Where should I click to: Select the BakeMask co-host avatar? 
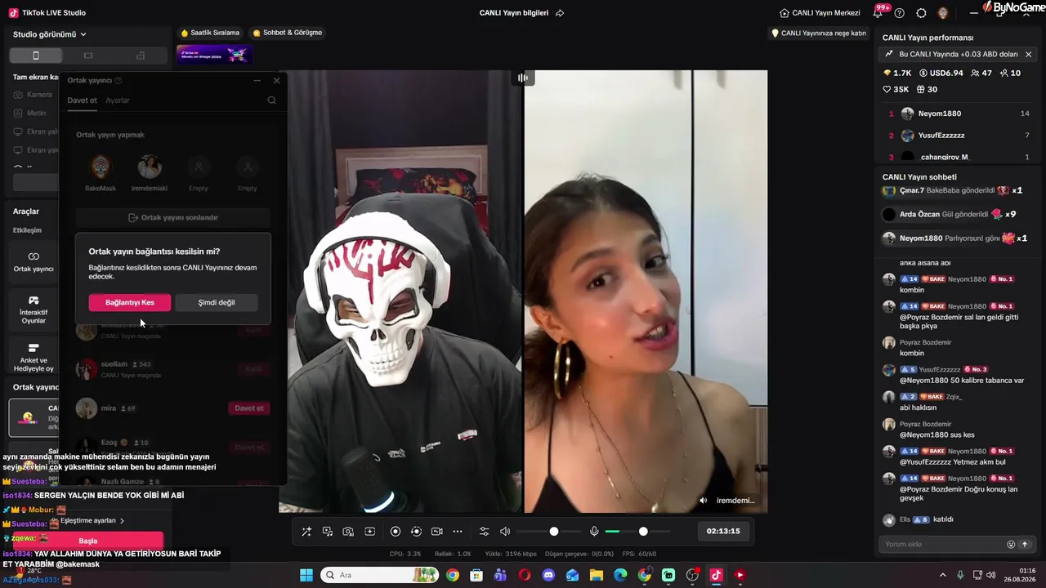pyautogui.click(x=101, y=167)
